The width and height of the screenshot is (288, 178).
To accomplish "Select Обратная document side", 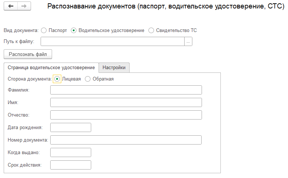I will 88,79.
